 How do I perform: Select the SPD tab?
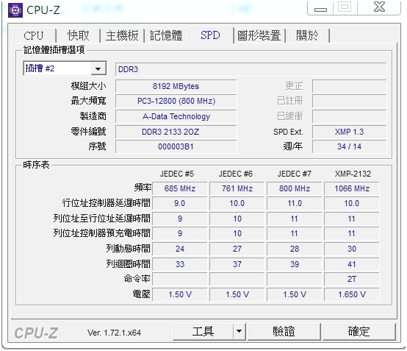[x=211, y=35]
